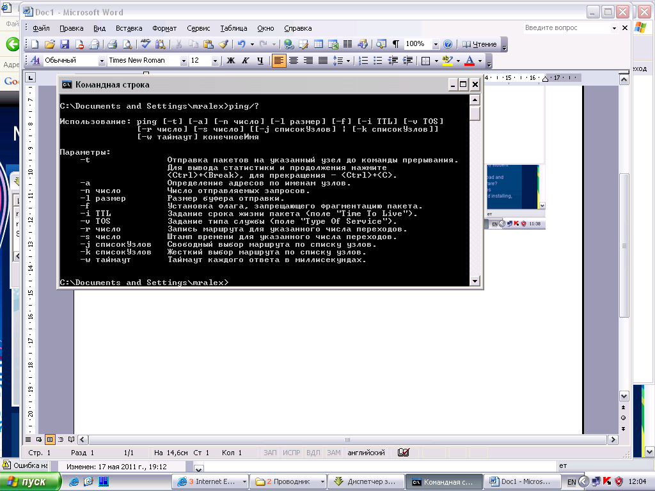Save the document with the floppy disk icon
This screenshot has height=491, width=655.
65,44
